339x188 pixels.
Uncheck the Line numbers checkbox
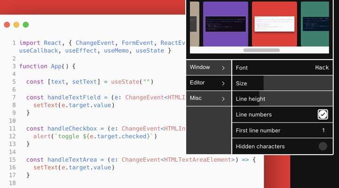323,114
